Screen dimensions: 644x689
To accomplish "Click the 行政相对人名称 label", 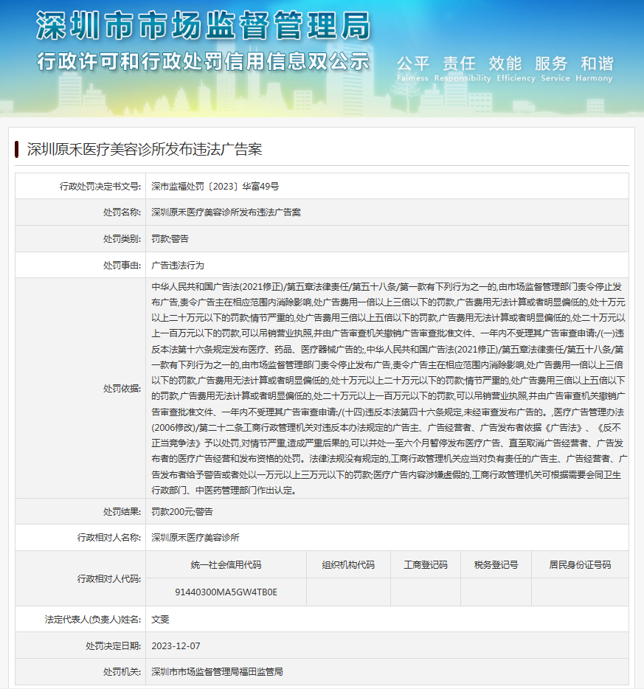I will tap(109, 537).
